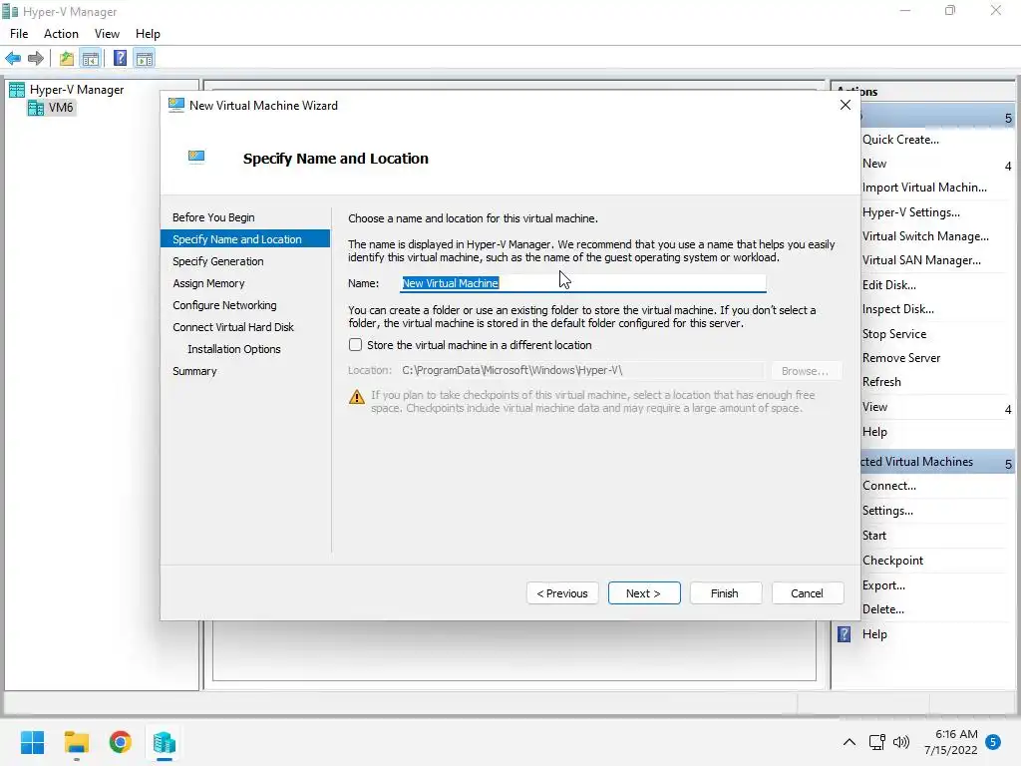
Task: Click Import Virtual Machine action
Action: point(924,188)
